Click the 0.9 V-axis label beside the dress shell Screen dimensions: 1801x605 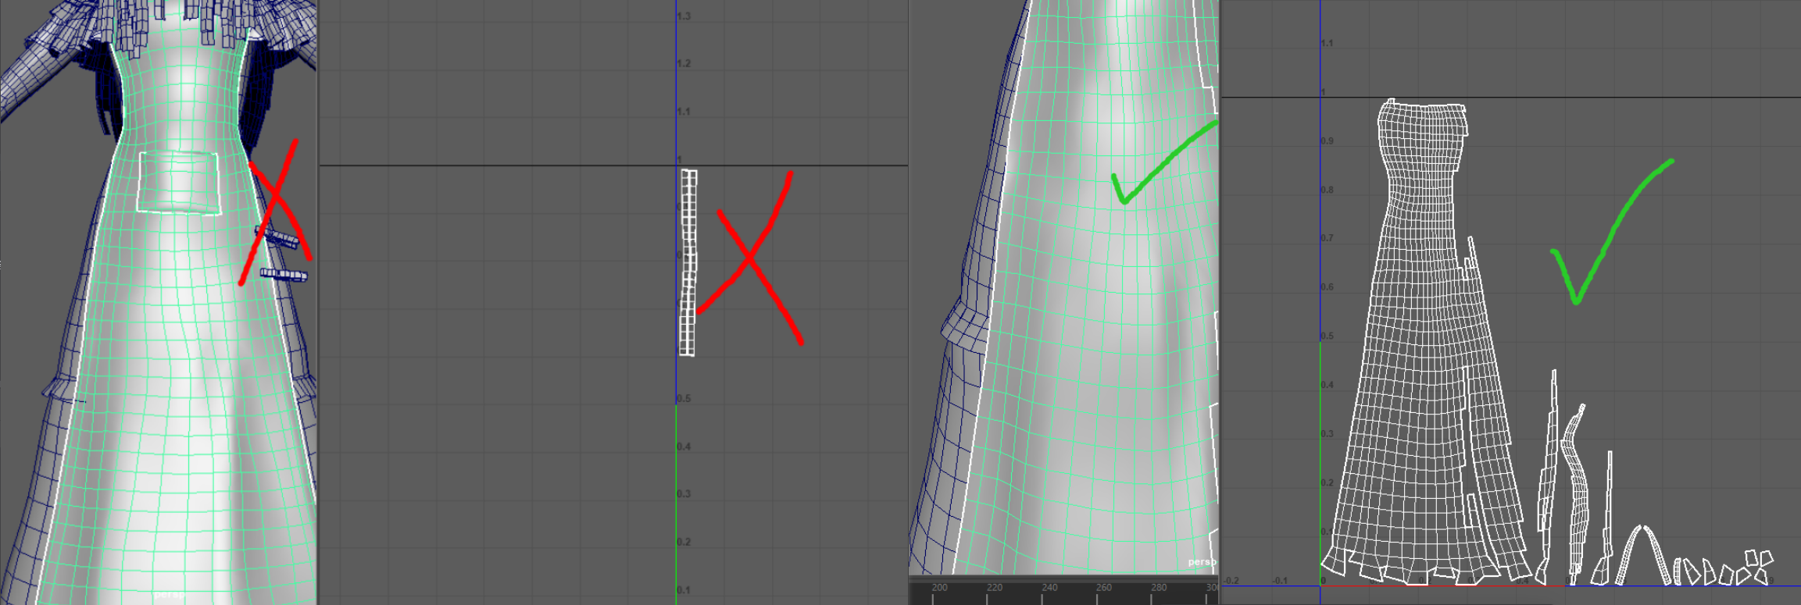click(x=1328, y=141)
